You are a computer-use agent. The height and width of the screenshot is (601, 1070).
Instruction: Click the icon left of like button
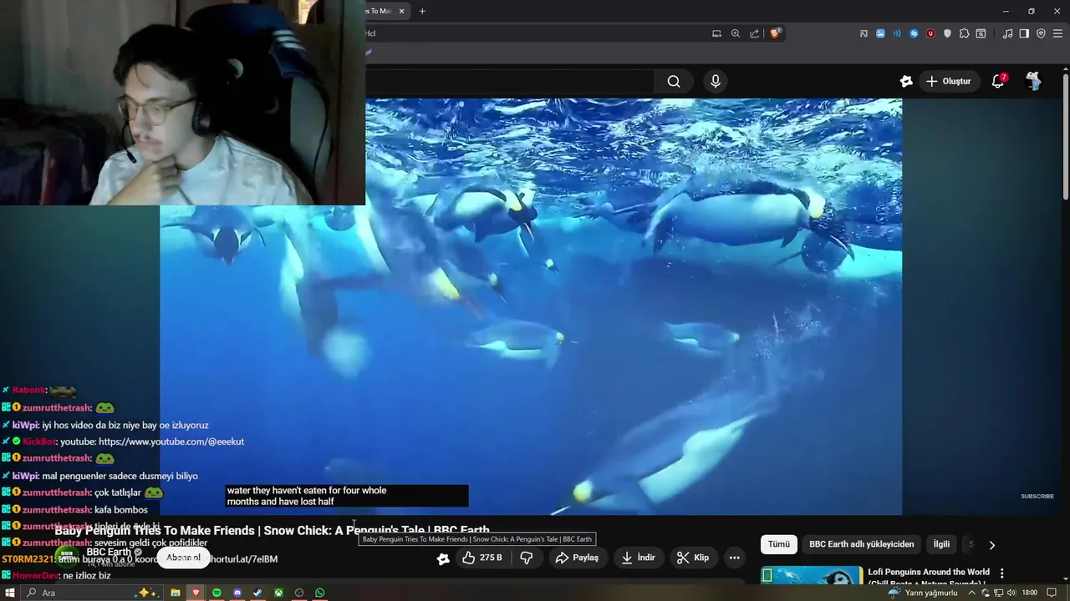tap(443, 558)
